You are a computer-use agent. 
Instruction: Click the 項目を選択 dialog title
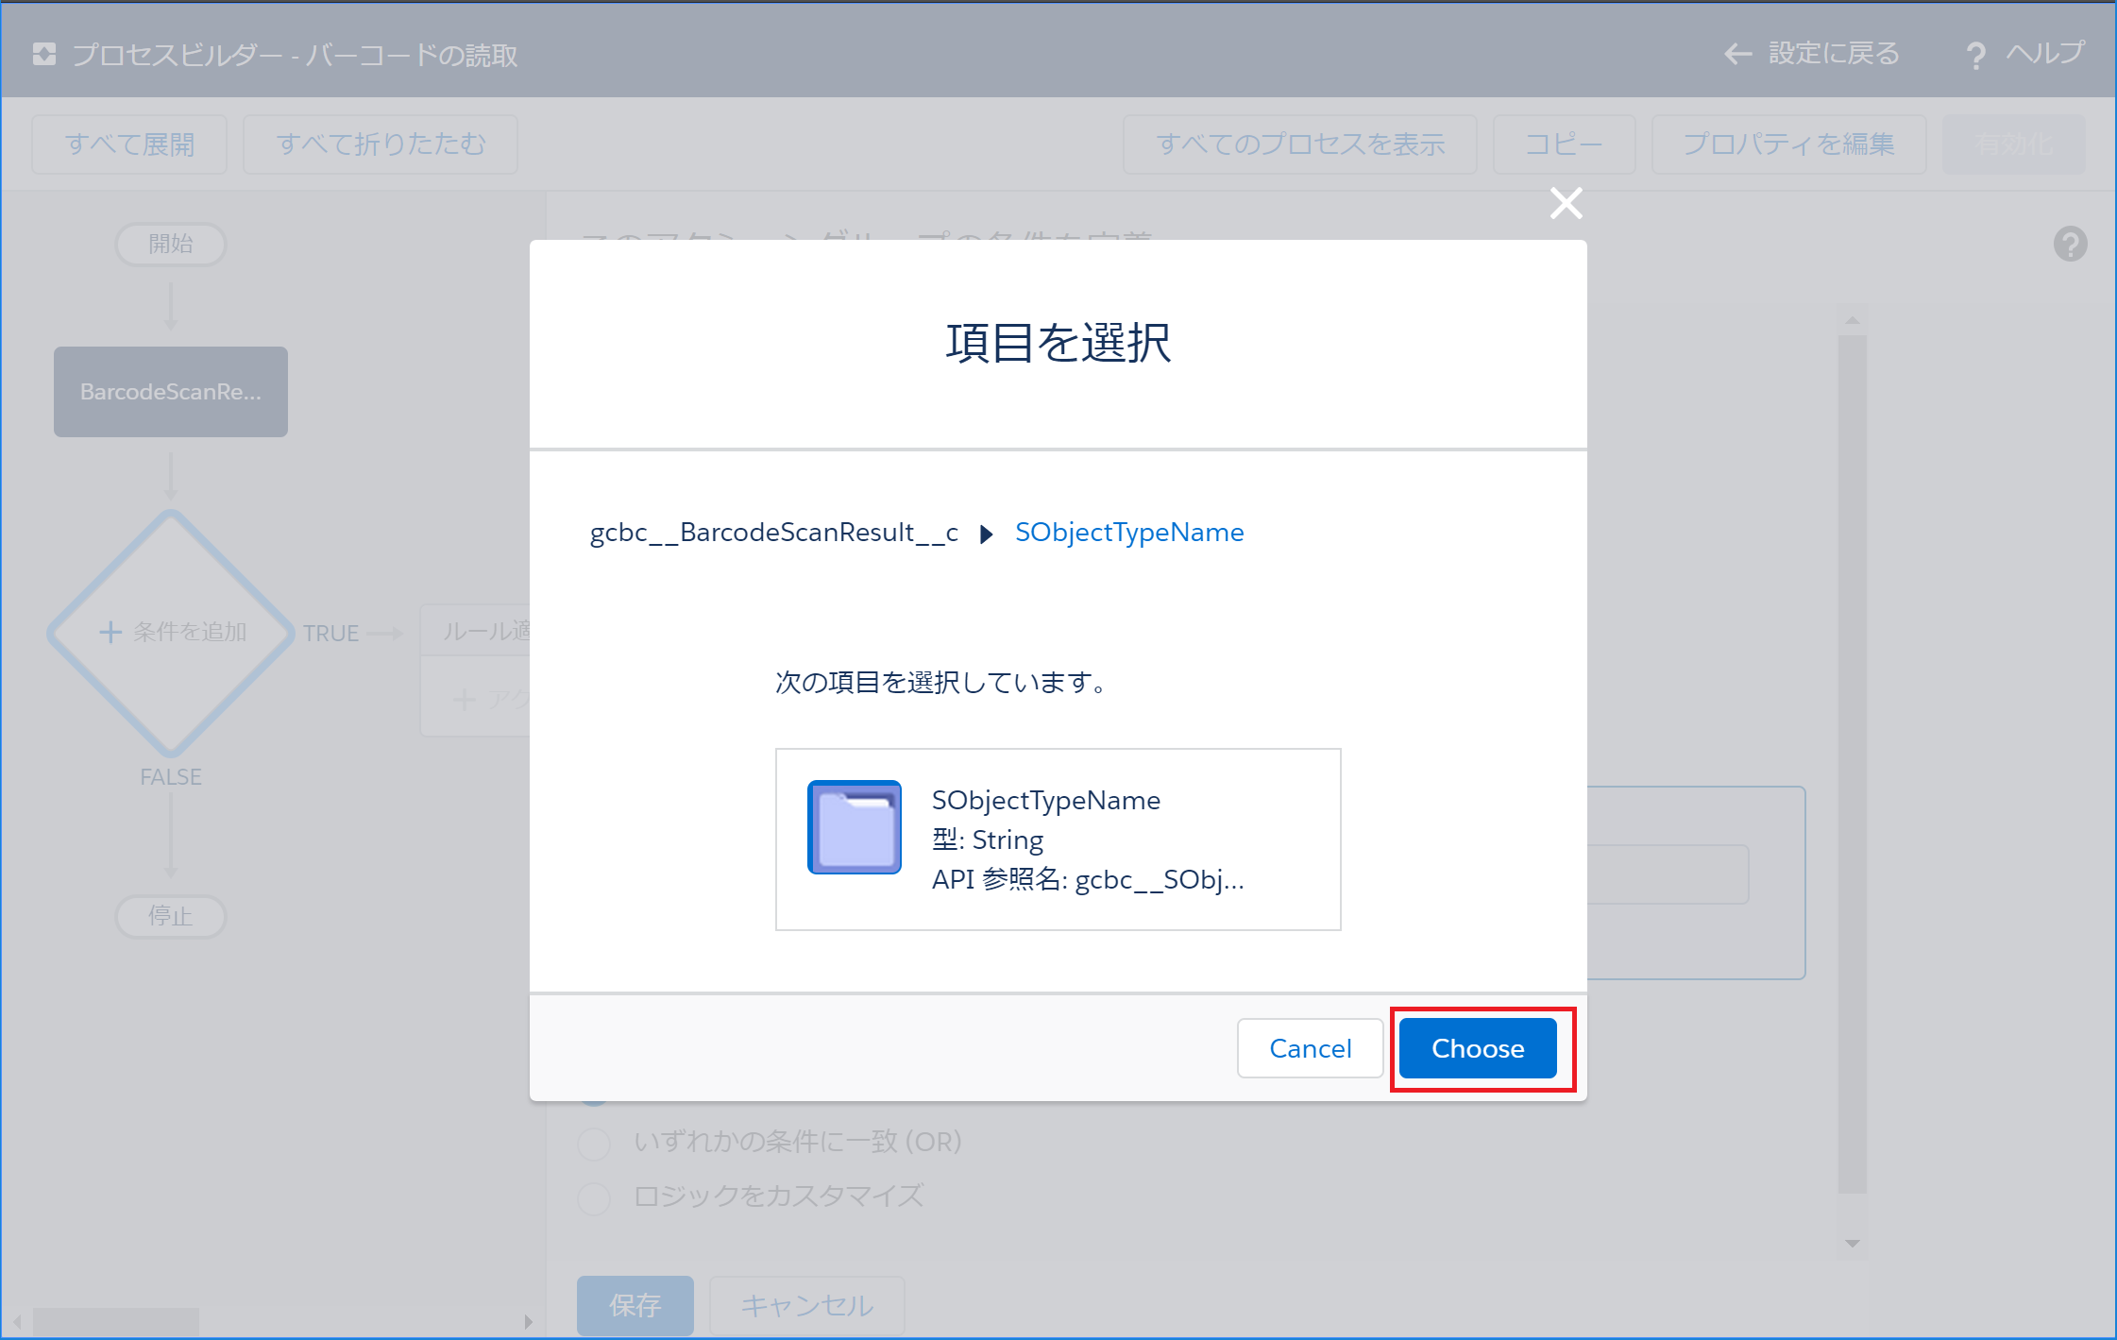[x=1058, y=343]
